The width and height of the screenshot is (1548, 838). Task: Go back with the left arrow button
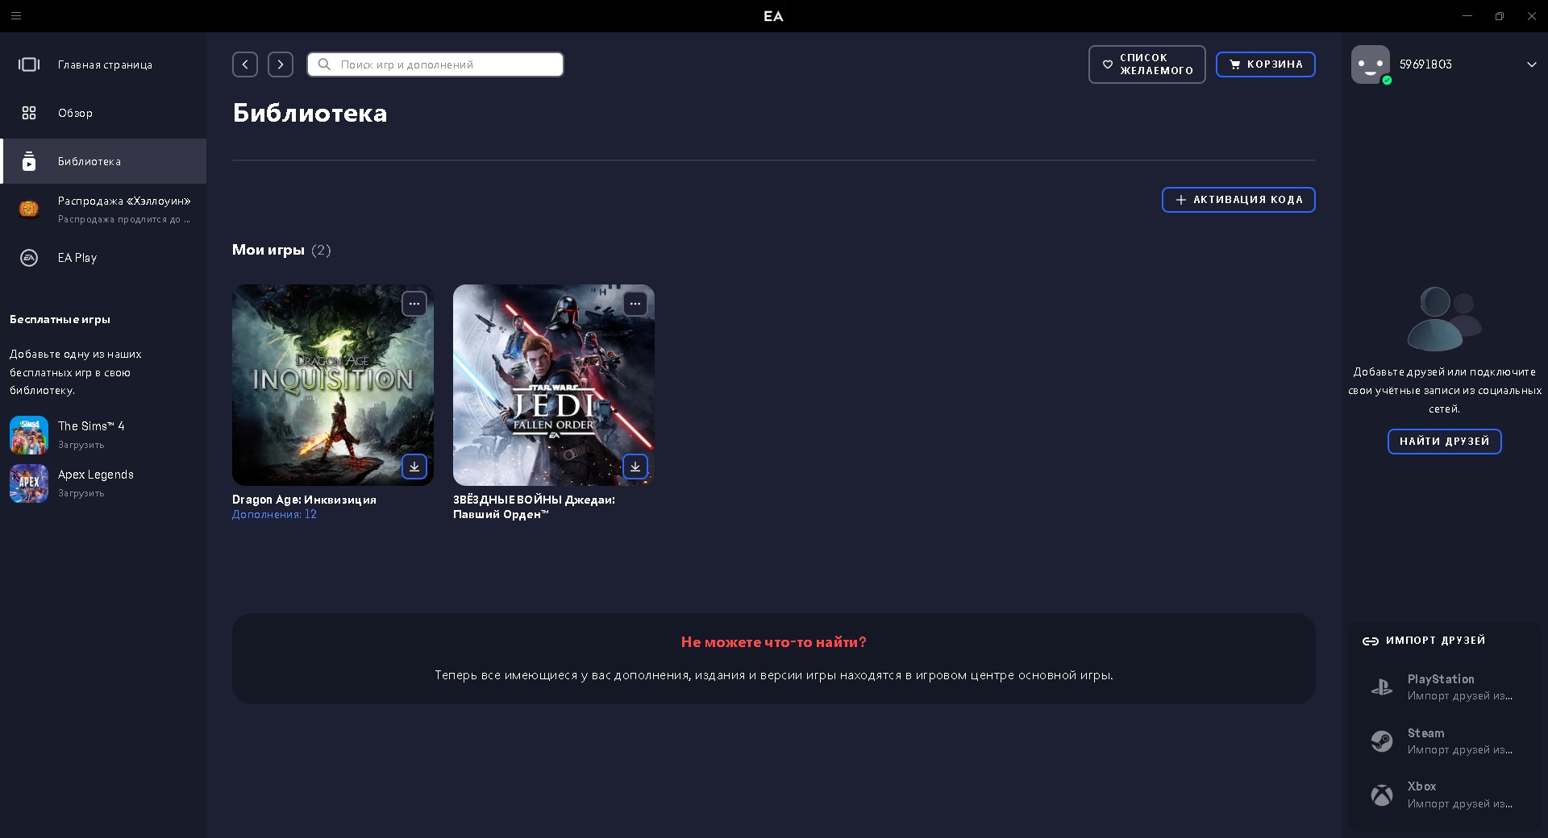tap(245, 64)
